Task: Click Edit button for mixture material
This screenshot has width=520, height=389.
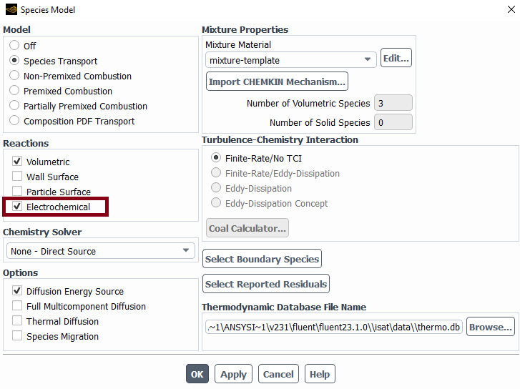Action: (x=396, y=58)
